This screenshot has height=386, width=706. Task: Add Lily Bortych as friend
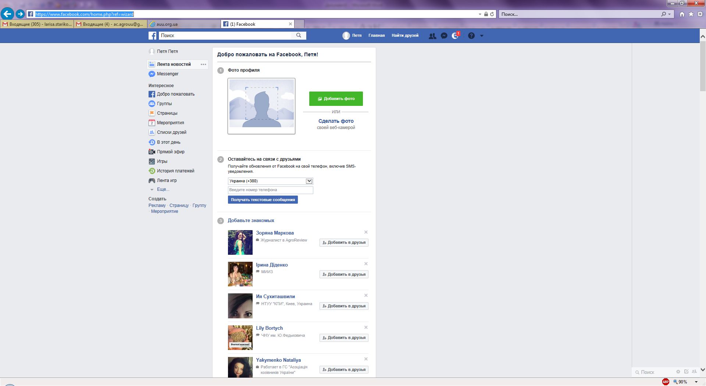tap(344, 338)
